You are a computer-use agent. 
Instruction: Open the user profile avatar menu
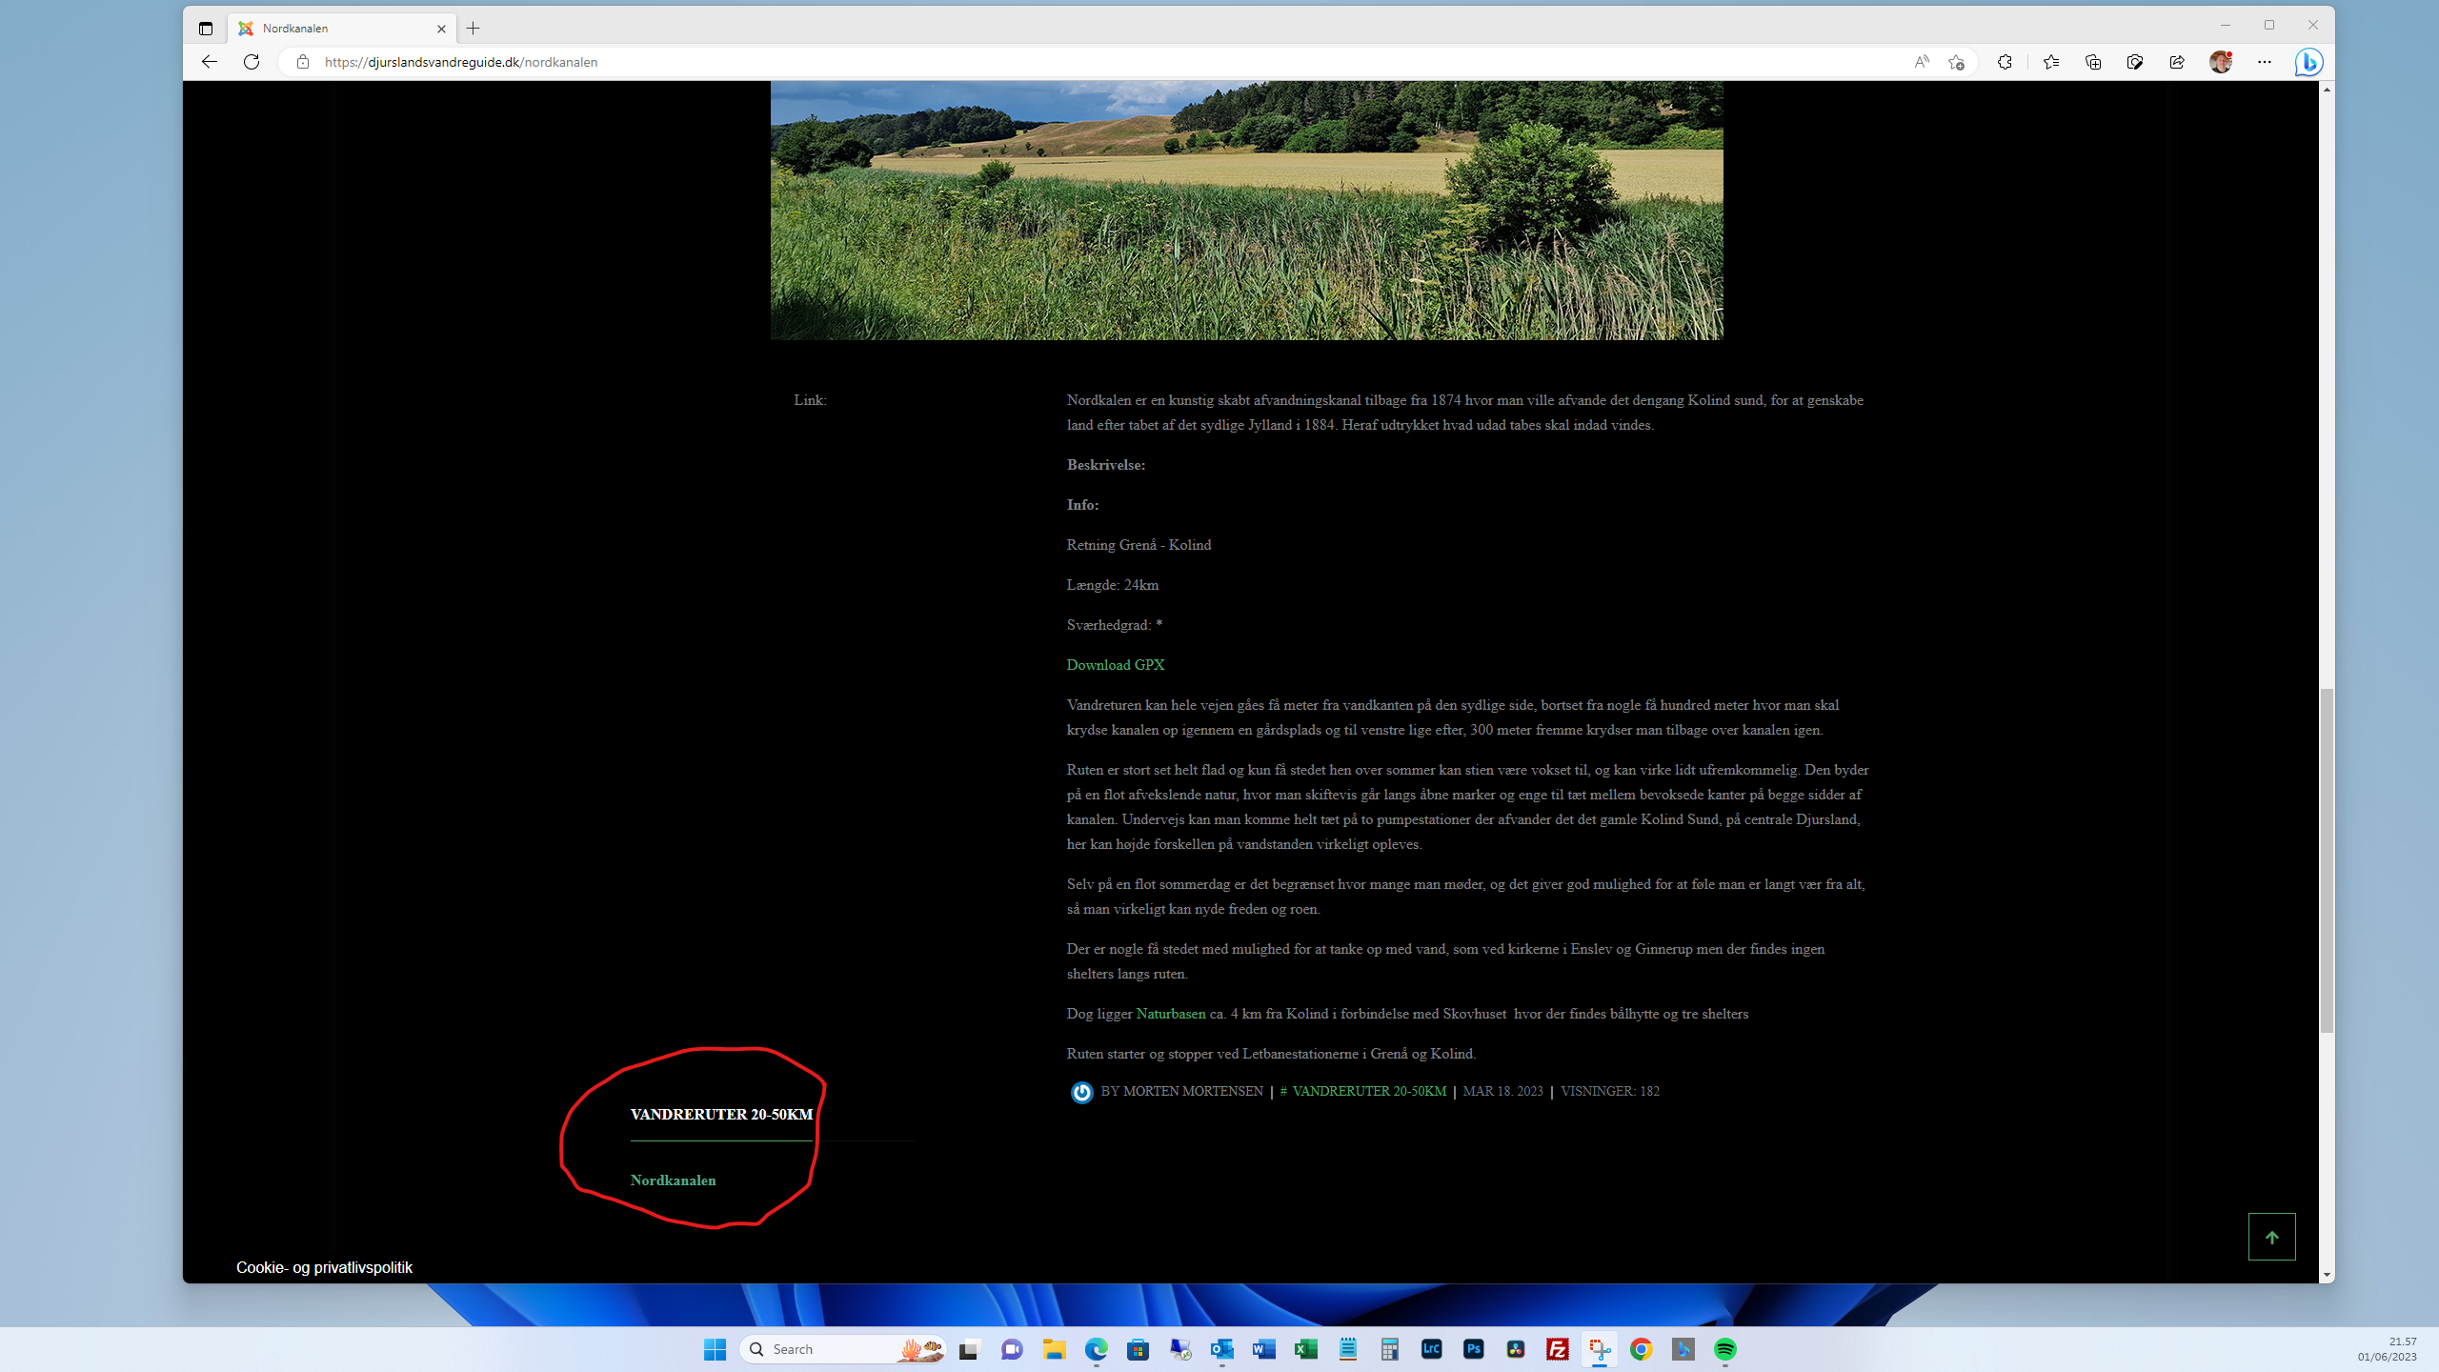click(x=2221, y=62)
